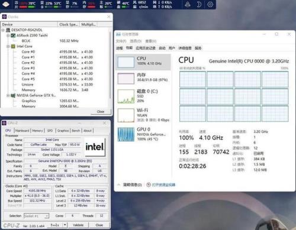
Task: Open the Socket #1 selection dropdown
Action: (36, 216)
